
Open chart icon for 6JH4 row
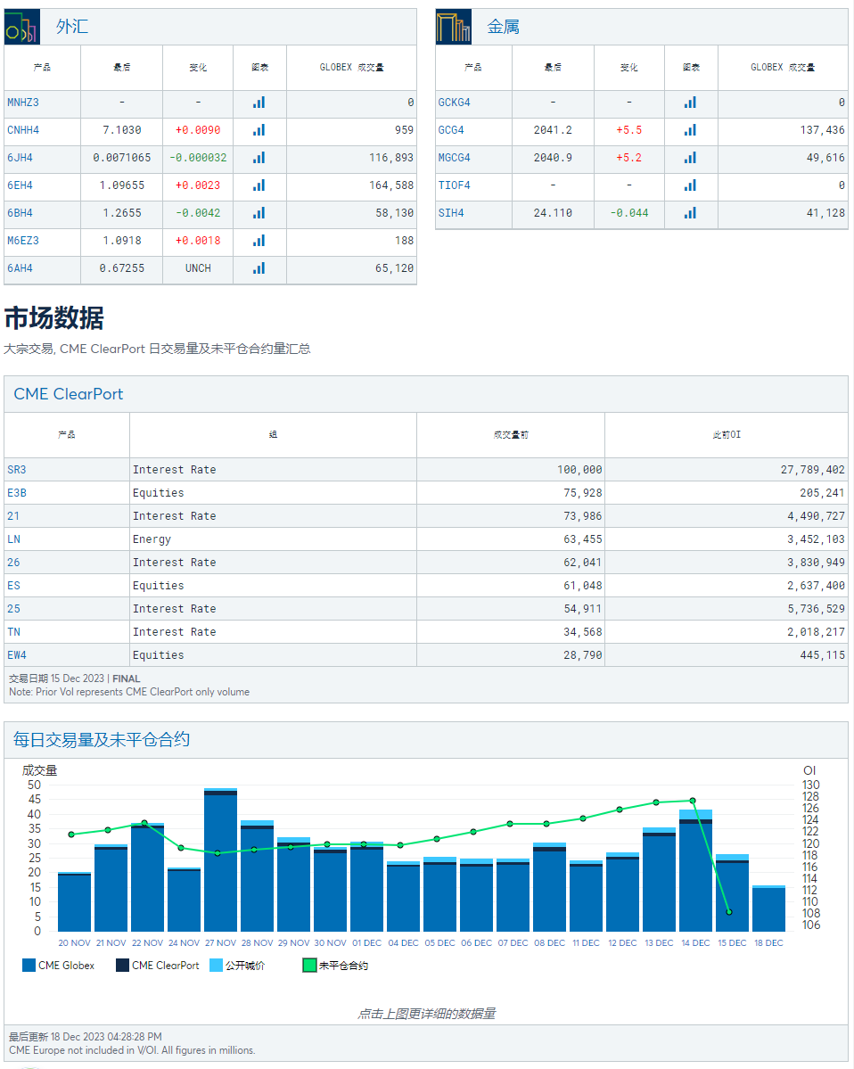[259, 158]
